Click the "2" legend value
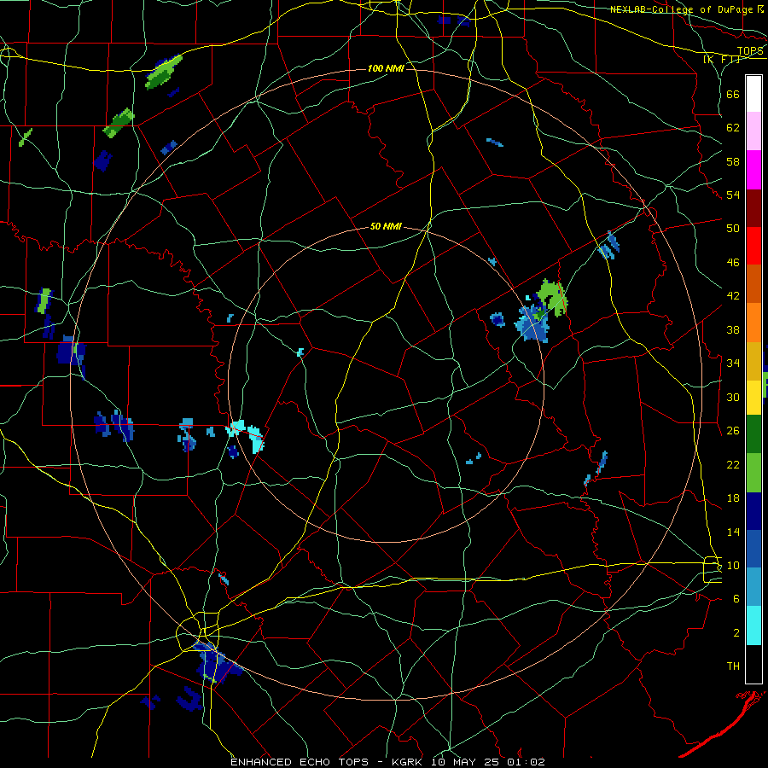The image size is (768, 768). (736, 633)
